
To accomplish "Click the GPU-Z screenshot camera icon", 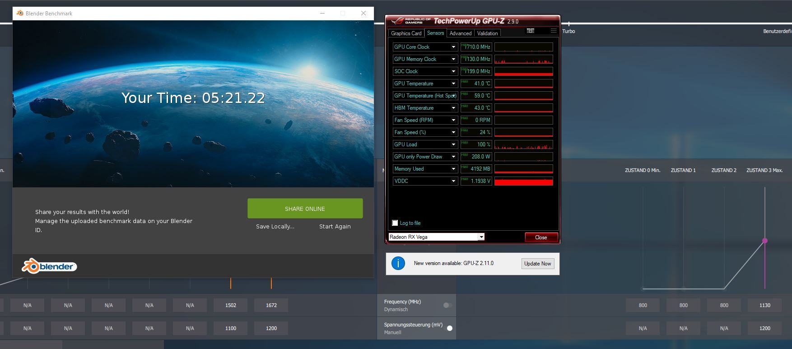I will 531,31.
